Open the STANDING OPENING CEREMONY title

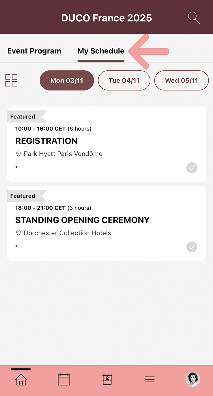(x=82, y=220)
